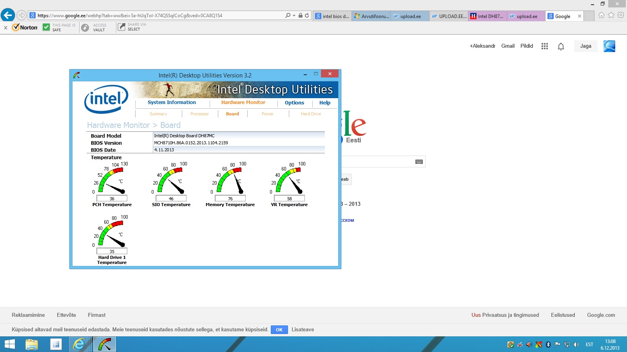Refresh the page with reload icon
The width and height of the screenshot is (627, 352).
(307, 16)
